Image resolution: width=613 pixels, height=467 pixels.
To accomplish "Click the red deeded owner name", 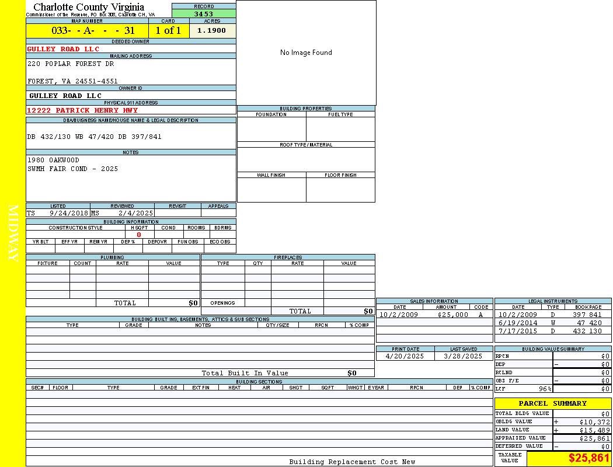I will (x=63, y=49).
